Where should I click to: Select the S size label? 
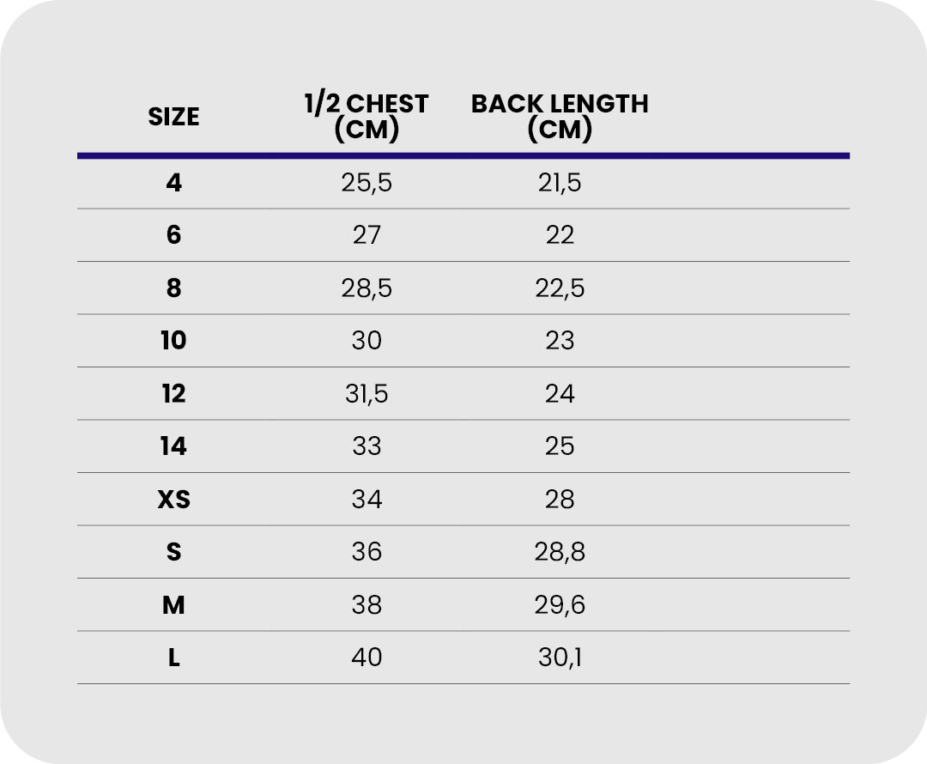[174, 552]
